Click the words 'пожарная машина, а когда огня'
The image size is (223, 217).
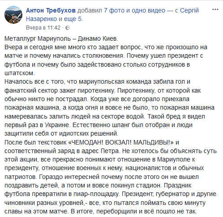tap(51, 107)
